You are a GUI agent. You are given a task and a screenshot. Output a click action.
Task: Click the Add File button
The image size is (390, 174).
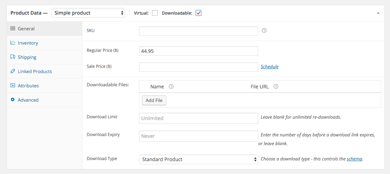tap(154, 100)
